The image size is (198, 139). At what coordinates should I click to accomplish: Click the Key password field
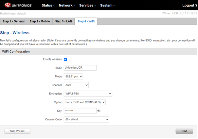(80, 111)
